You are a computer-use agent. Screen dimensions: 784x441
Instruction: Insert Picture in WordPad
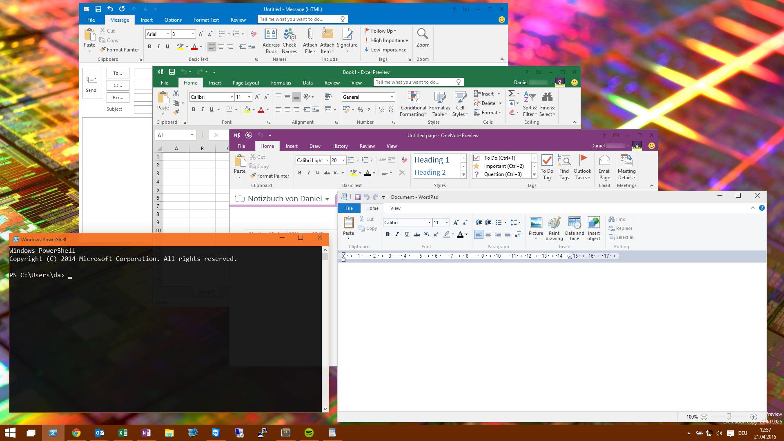click(536, 228)
